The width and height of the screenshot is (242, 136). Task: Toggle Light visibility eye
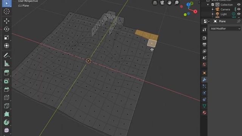[239, 14]
